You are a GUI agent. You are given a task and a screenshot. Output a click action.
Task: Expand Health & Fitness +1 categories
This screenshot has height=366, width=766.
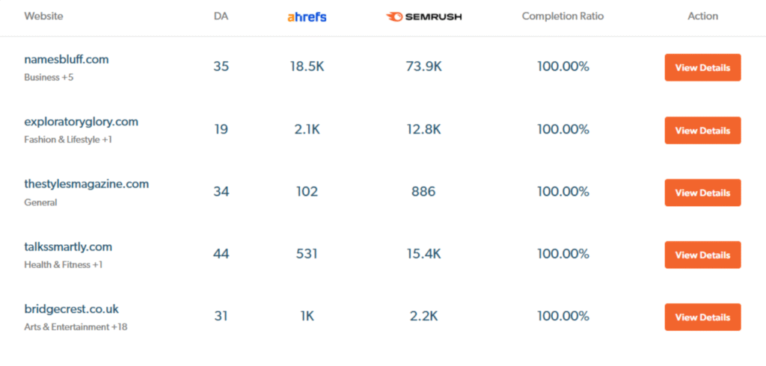click(64, 264)
